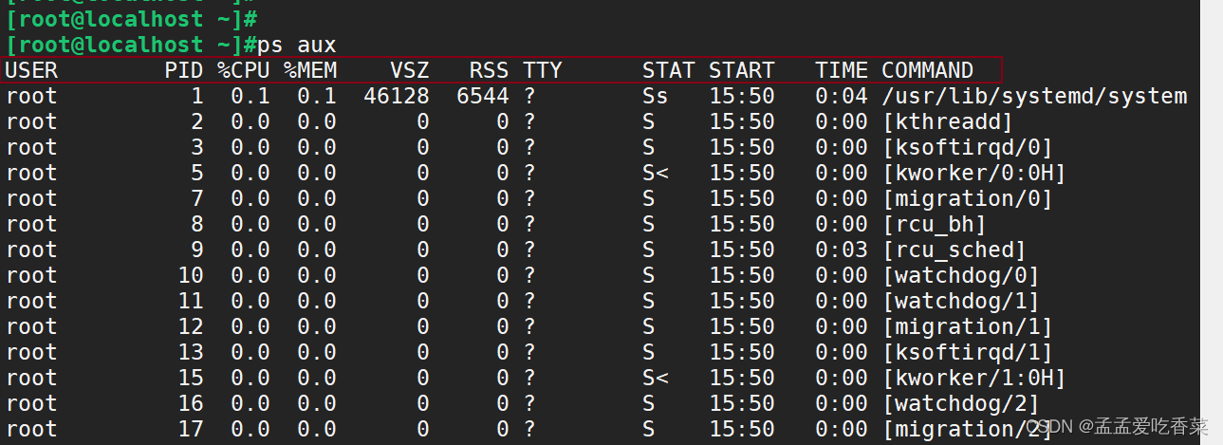Select the TIME column header
Viewport: 1223px width, 445px height.
coord(842,70)
